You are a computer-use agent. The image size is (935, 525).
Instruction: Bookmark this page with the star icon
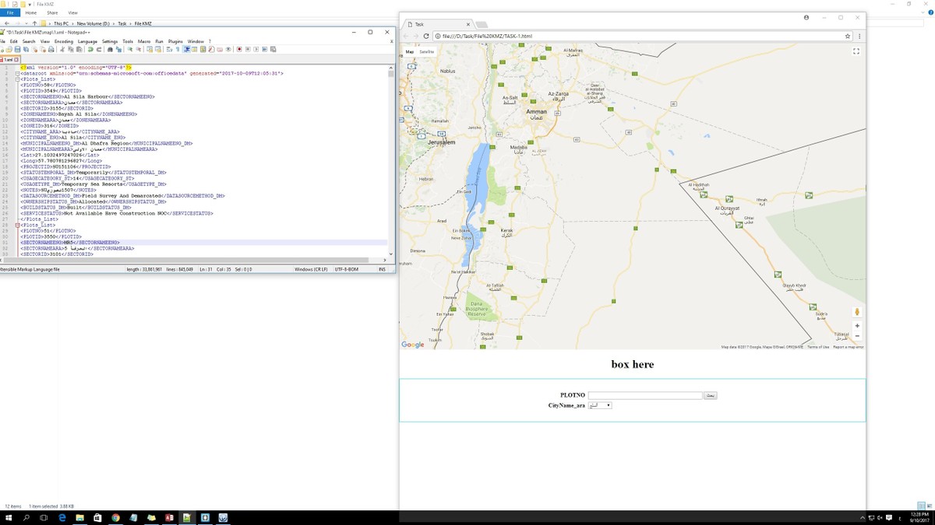pos(848,36)
